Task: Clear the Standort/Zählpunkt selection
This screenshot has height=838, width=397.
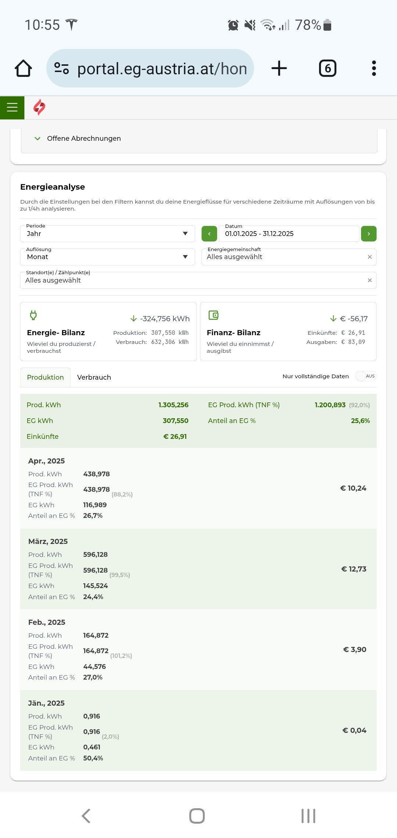Action: [369, 280]
